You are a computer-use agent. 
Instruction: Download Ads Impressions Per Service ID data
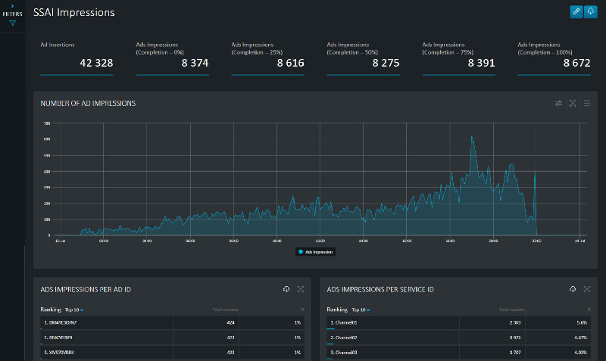pos(573,289)
